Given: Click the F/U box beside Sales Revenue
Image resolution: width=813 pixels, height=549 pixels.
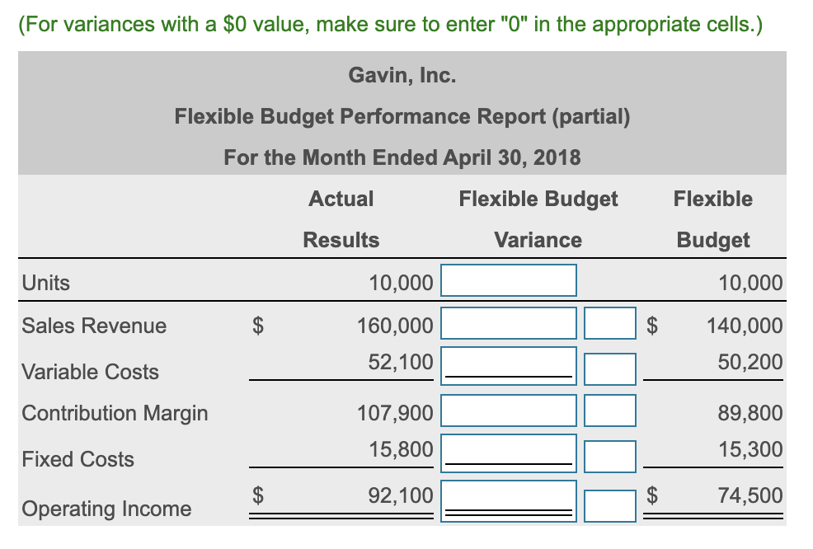Looking at the screenshot, I should point(609,323).
